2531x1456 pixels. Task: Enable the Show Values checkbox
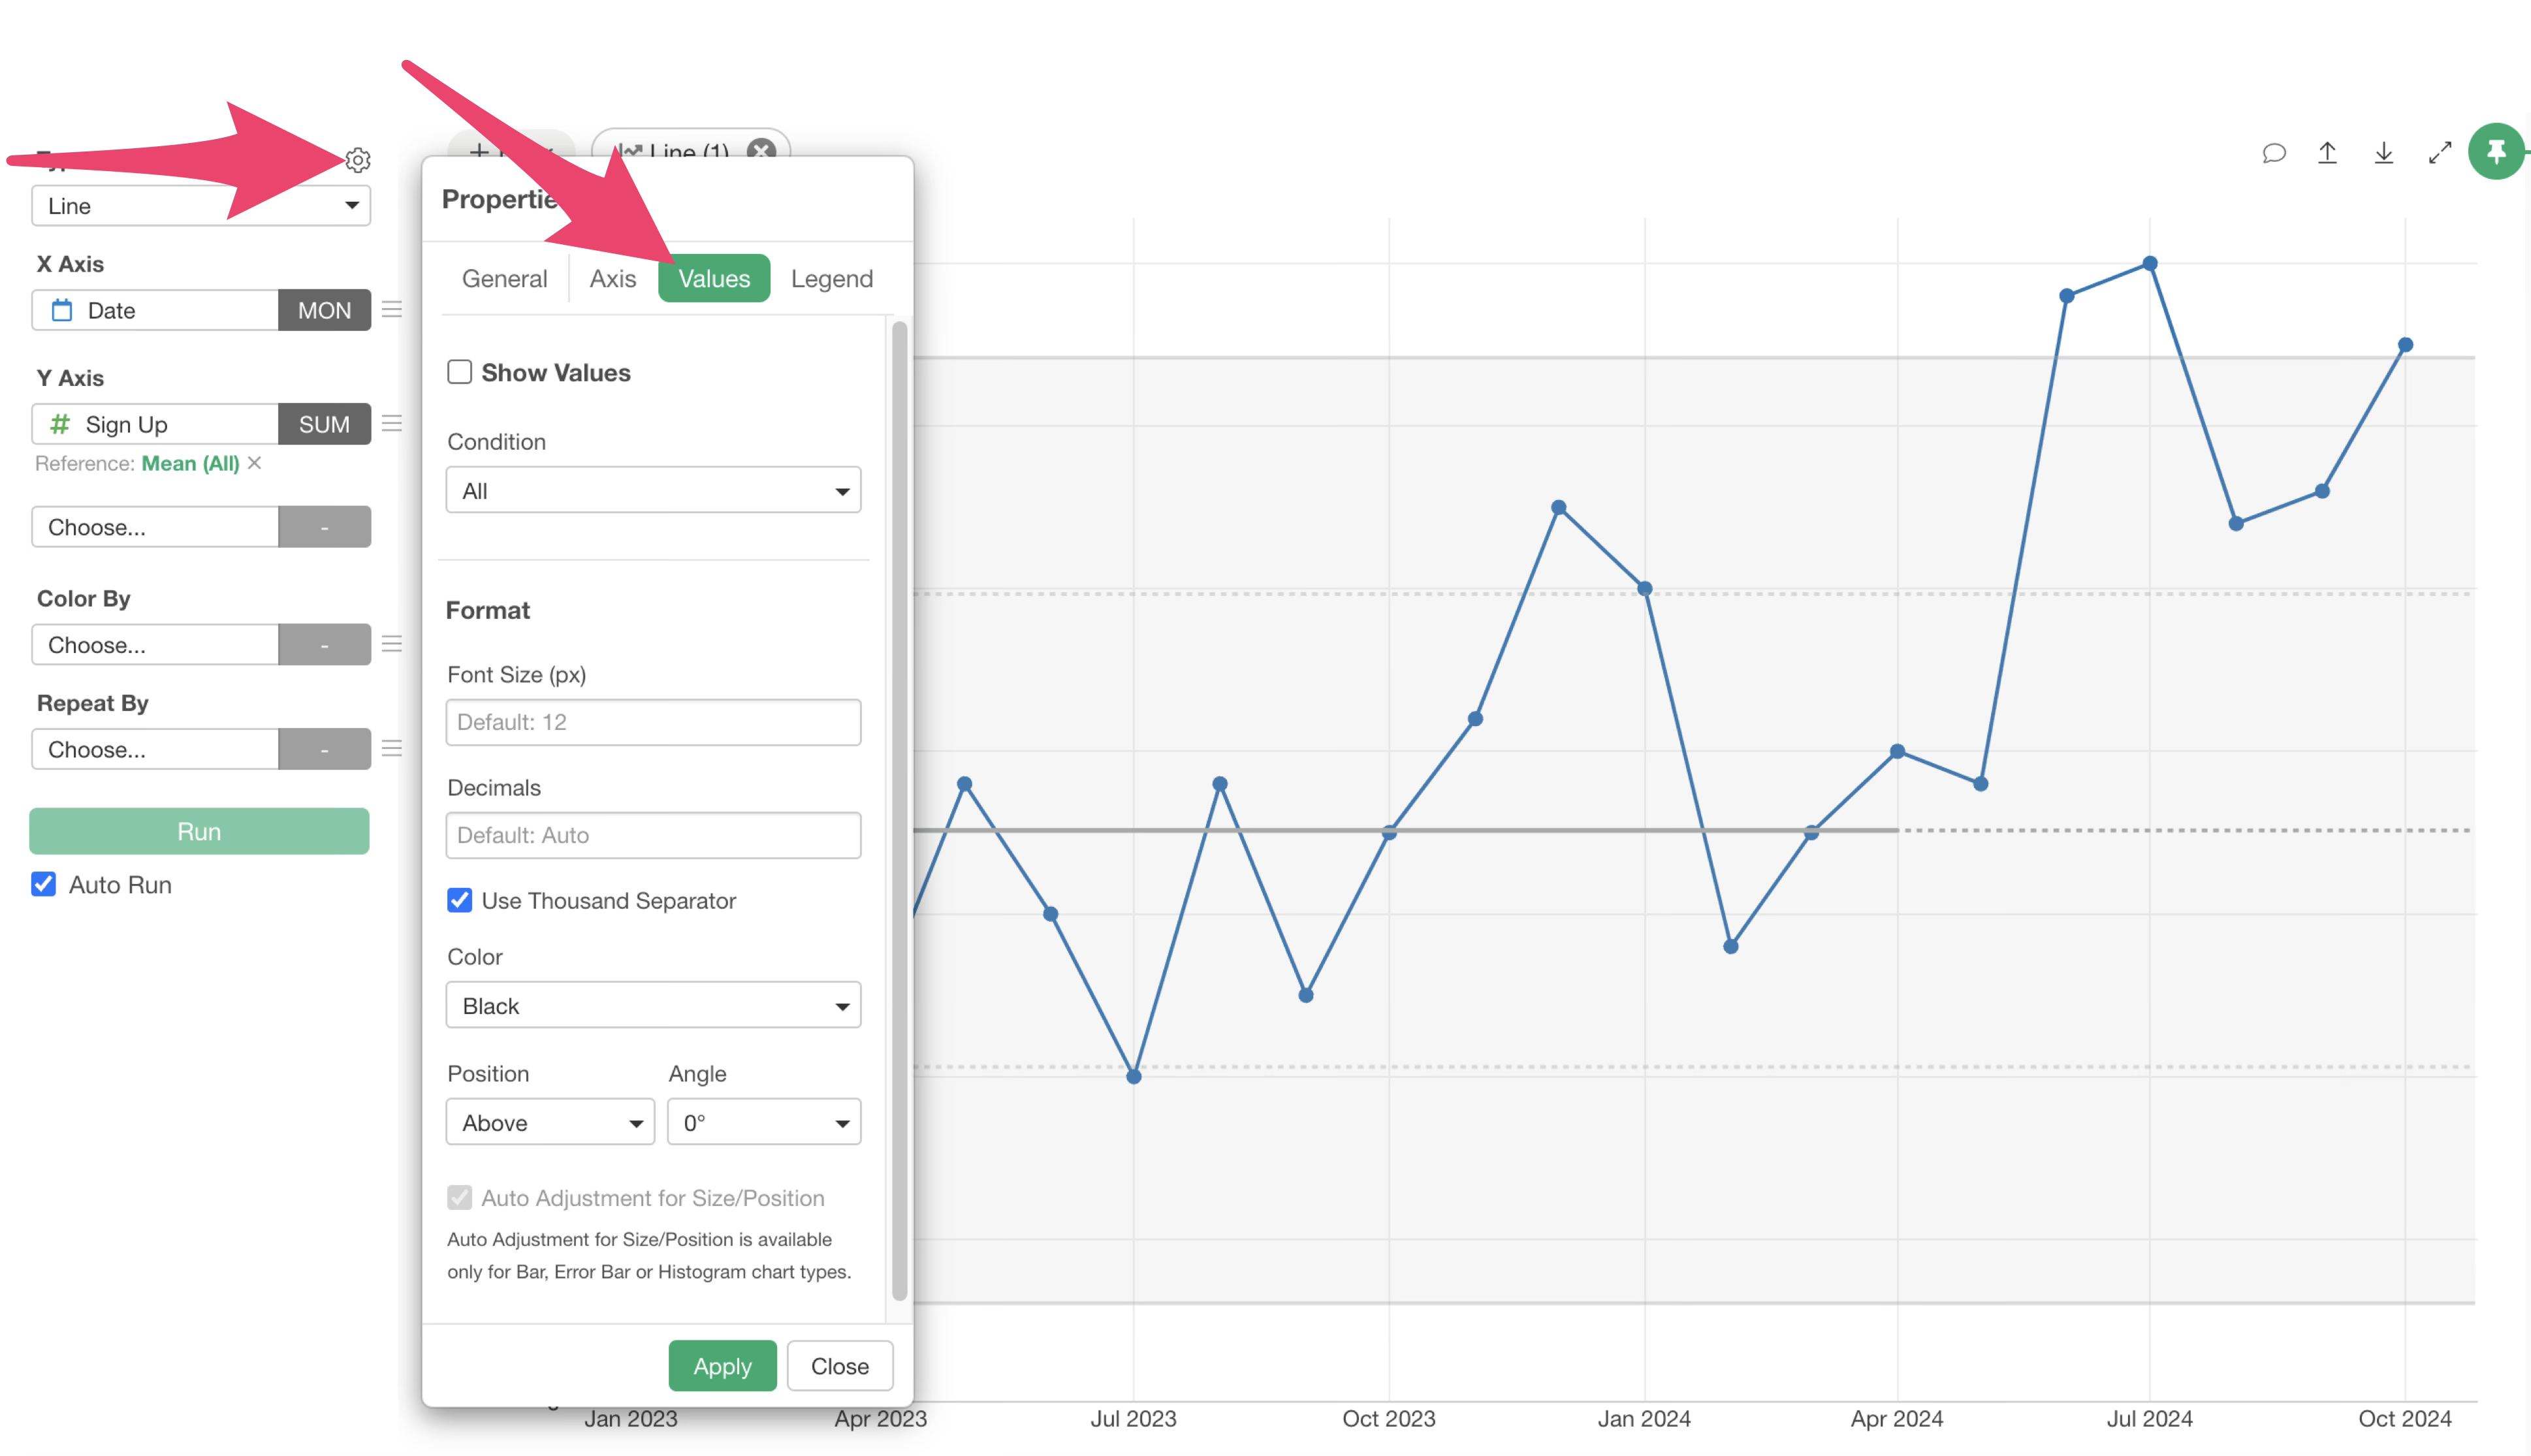pos(460,373)
